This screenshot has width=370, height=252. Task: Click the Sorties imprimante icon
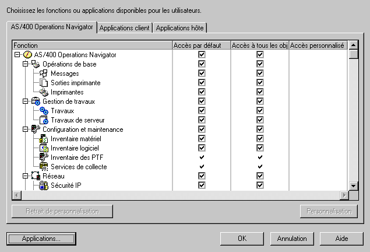44,83
